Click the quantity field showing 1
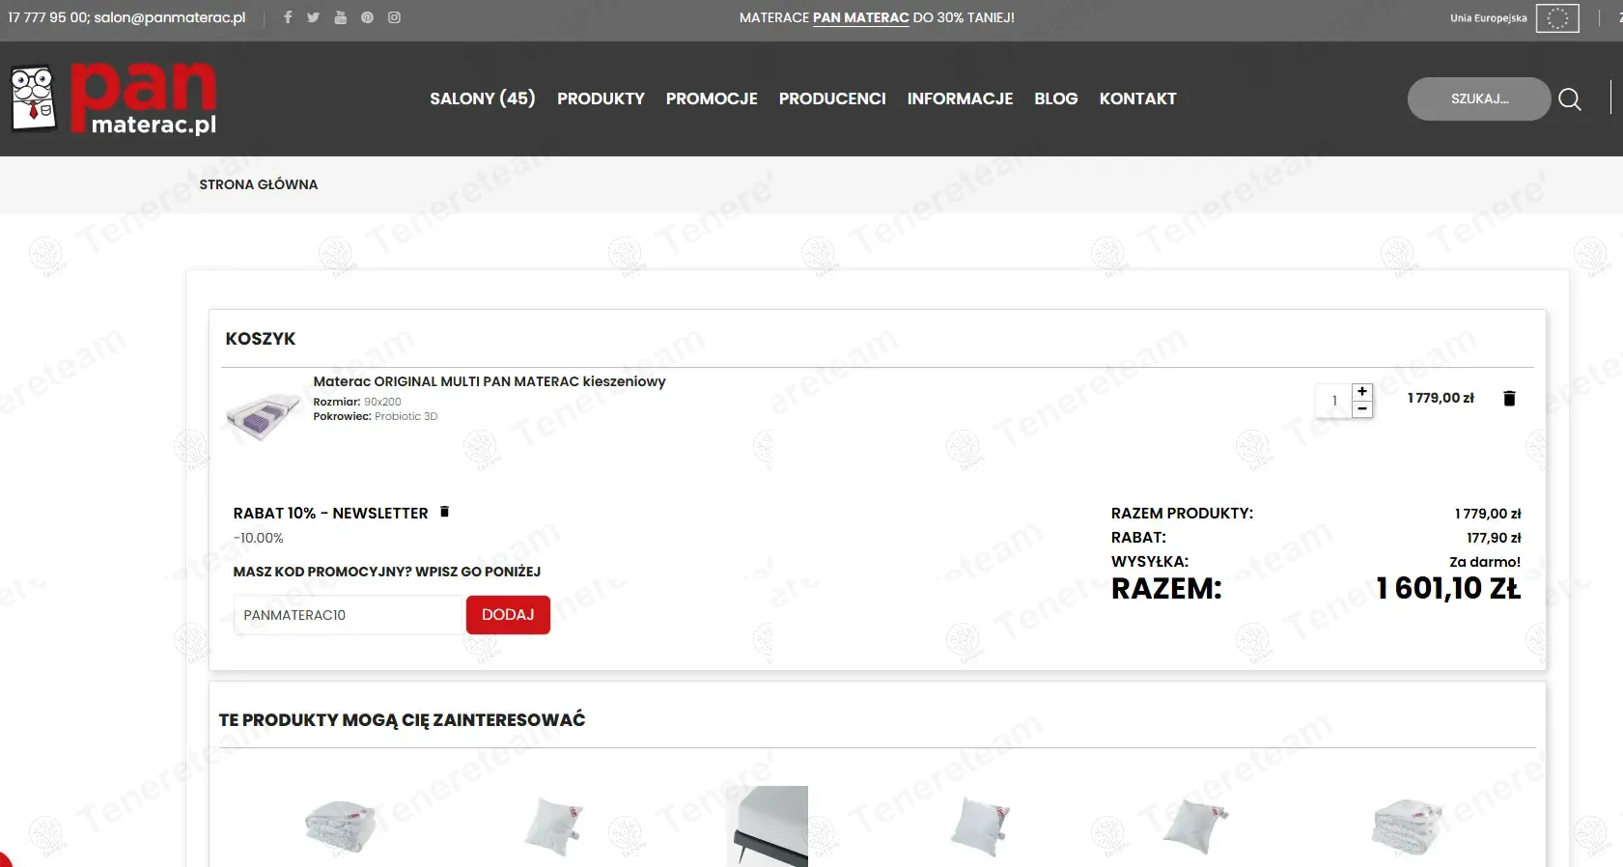Screen dimensions: 1623x867 pos(1334,401)
